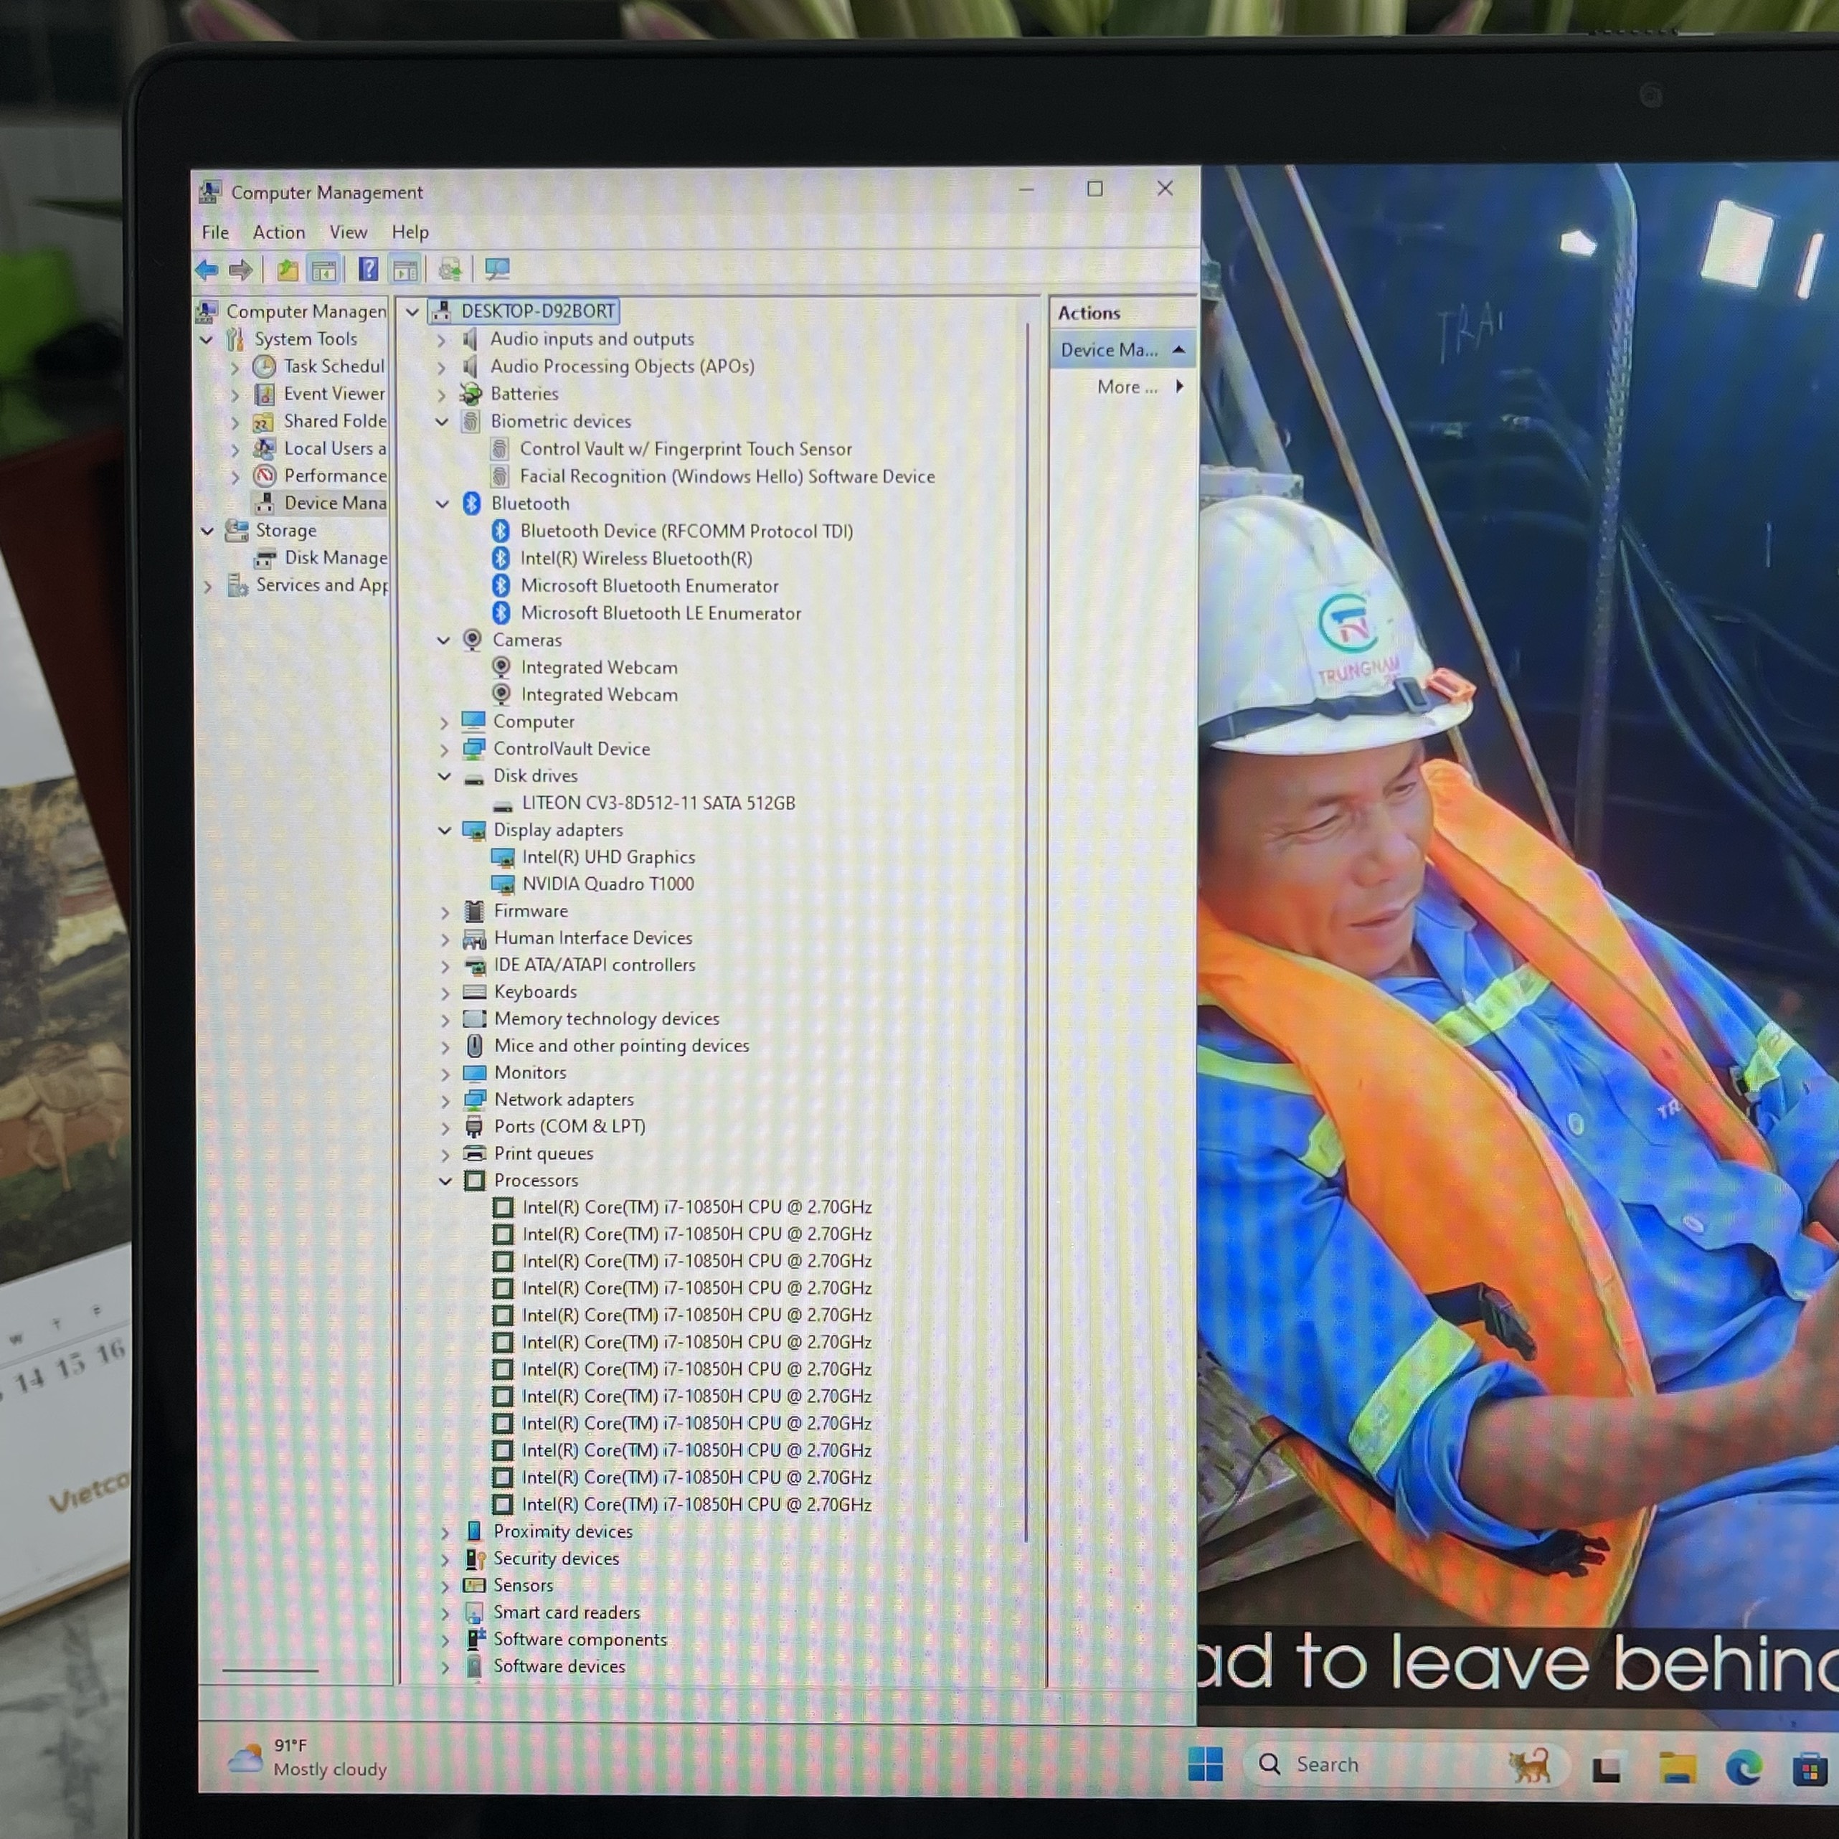Click the scan for hardware changes monitor icon
Screen dimensions: 1839x1839
497,270
